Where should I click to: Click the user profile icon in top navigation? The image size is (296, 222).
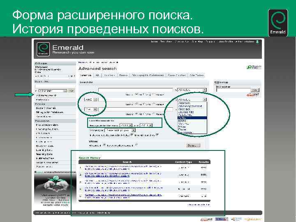(x=257, y=42)
